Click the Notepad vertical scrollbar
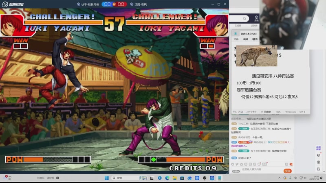The image size is (326, 183). (x=309, y=59)
